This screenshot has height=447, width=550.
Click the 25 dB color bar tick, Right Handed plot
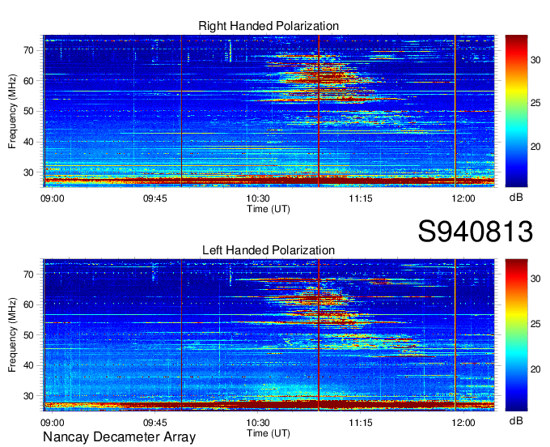point(535,104)
